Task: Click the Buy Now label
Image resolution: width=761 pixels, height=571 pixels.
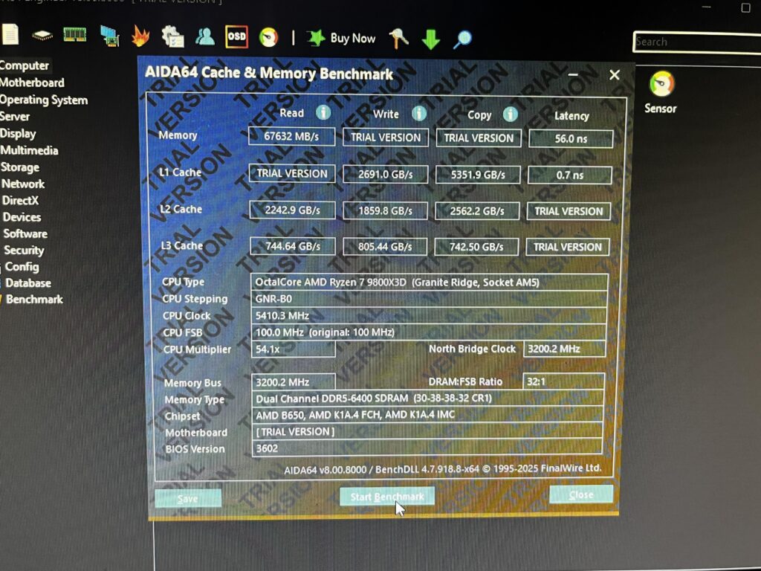Action: point(353,39)
